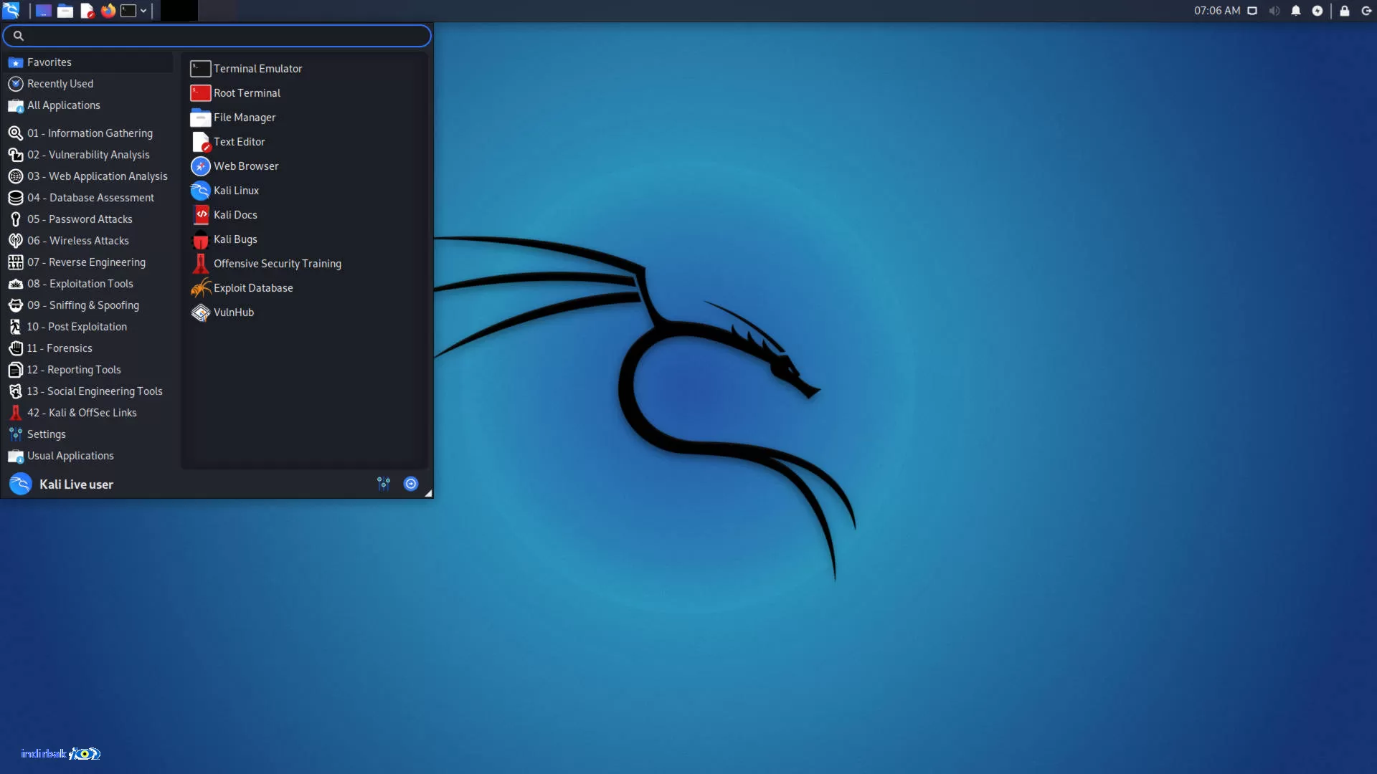Select 01 - Information Gathering menu

point(90,133)
